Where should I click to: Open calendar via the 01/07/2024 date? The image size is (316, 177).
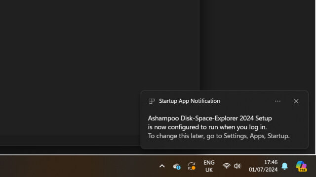263,170
